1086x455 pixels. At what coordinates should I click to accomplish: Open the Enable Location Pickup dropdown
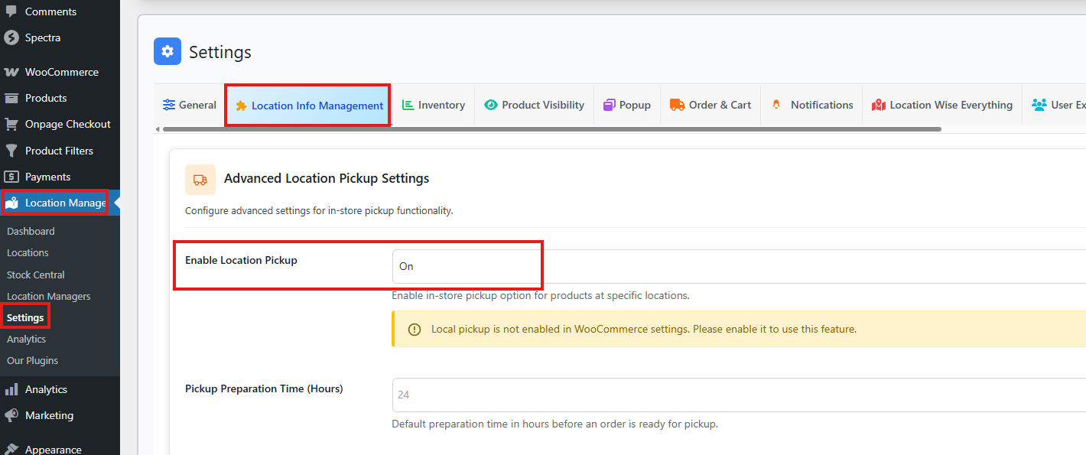click(739, 266)
